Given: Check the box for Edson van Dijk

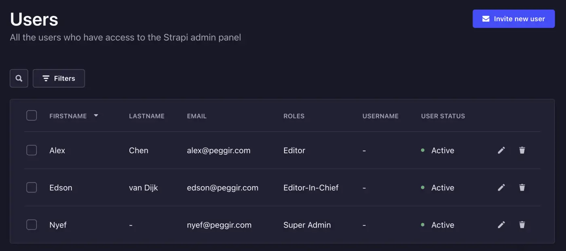Looking at the screenshot, I should tap(32, 187).
